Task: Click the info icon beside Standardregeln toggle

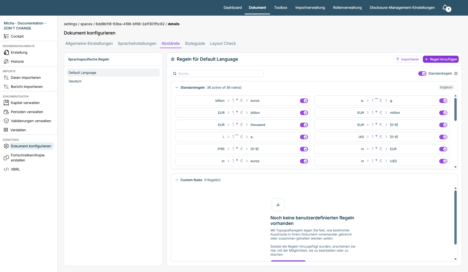Action: click(456, 74)
